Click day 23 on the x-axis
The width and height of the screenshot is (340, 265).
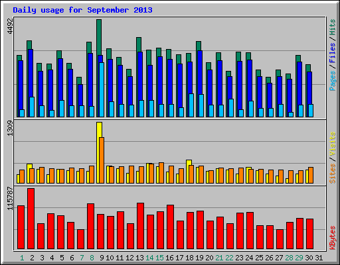click(239, 258)
